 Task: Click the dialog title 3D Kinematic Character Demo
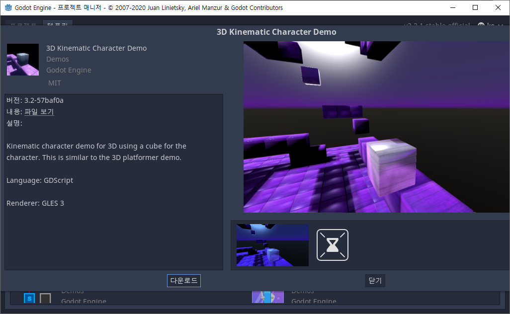[276, 32]
